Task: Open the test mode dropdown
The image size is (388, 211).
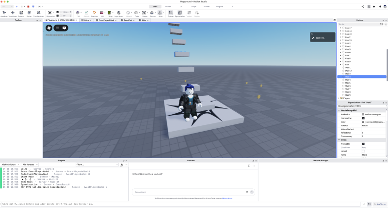Action: [7, 7]
